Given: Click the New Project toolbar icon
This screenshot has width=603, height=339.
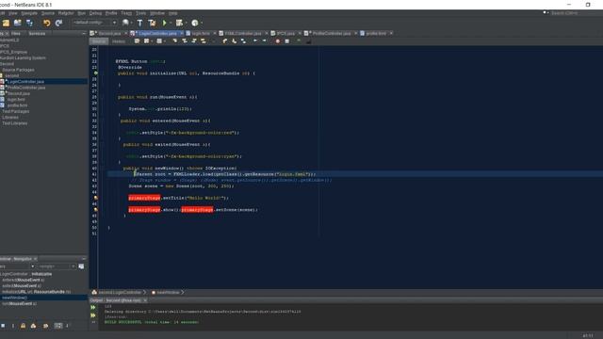Looking at the screenshot, I should [6, 23].
